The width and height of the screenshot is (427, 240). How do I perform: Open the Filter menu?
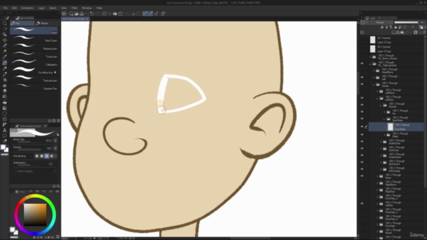[x=74, y=8]
